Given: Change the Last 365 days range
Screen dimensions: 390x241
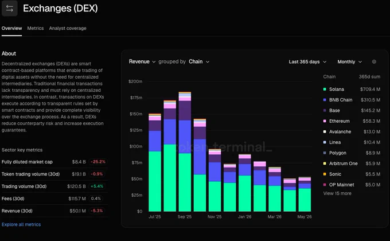Looking at the screenshot, I should pyautogui.click(x=307, y=62).
